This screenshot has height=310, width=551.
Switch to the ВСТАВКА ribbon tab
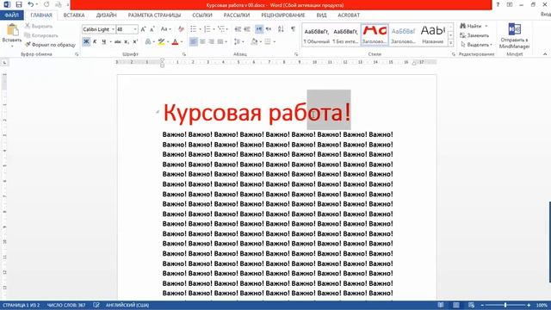(74, 15)
